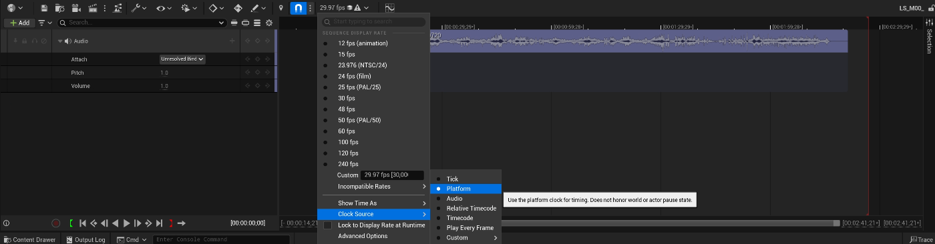The image size is (935, 244).
Task: Open the pencil curve edit dropdown
Action: [258, 8]
